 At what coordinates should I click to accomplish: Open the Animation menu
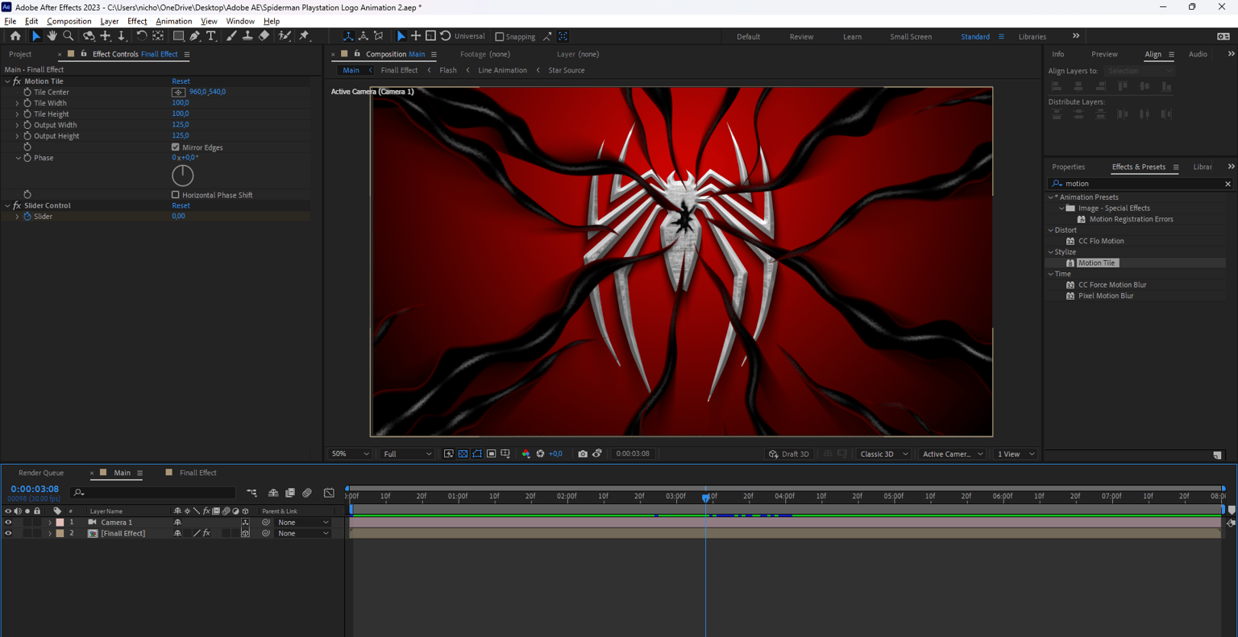point(173,21)
